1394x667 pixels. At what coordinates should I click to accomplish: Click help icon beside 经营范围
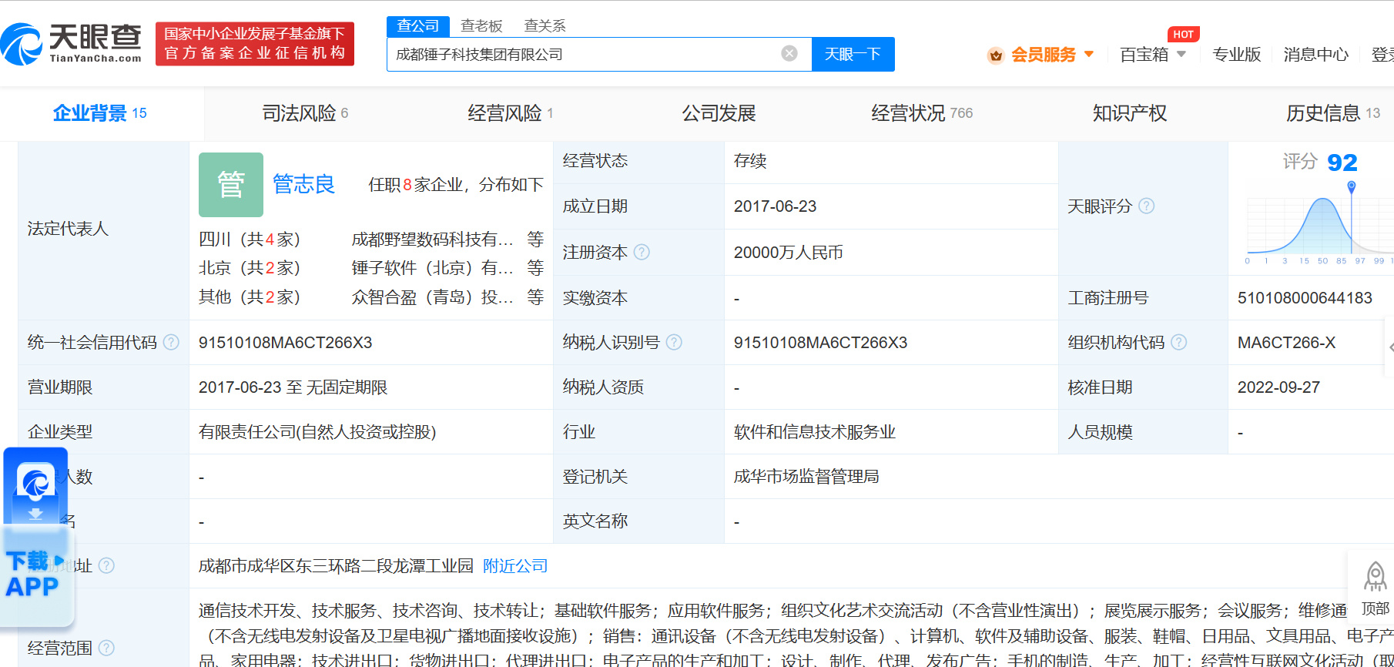106,648
